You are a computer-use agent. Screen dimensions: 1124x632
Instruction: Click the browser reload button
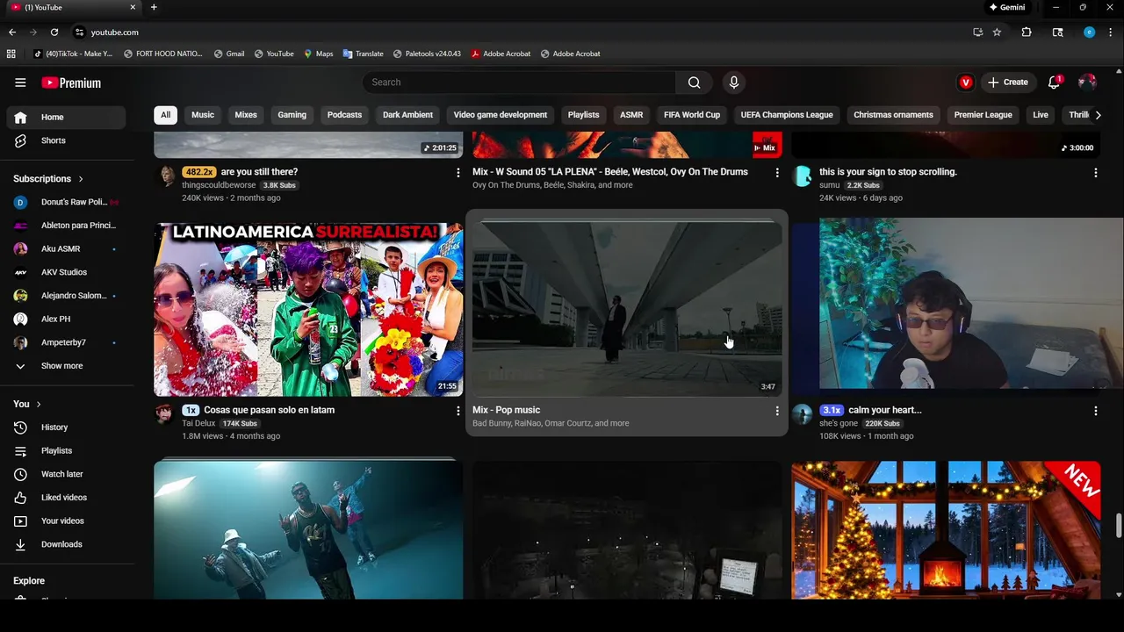(54, 32)
